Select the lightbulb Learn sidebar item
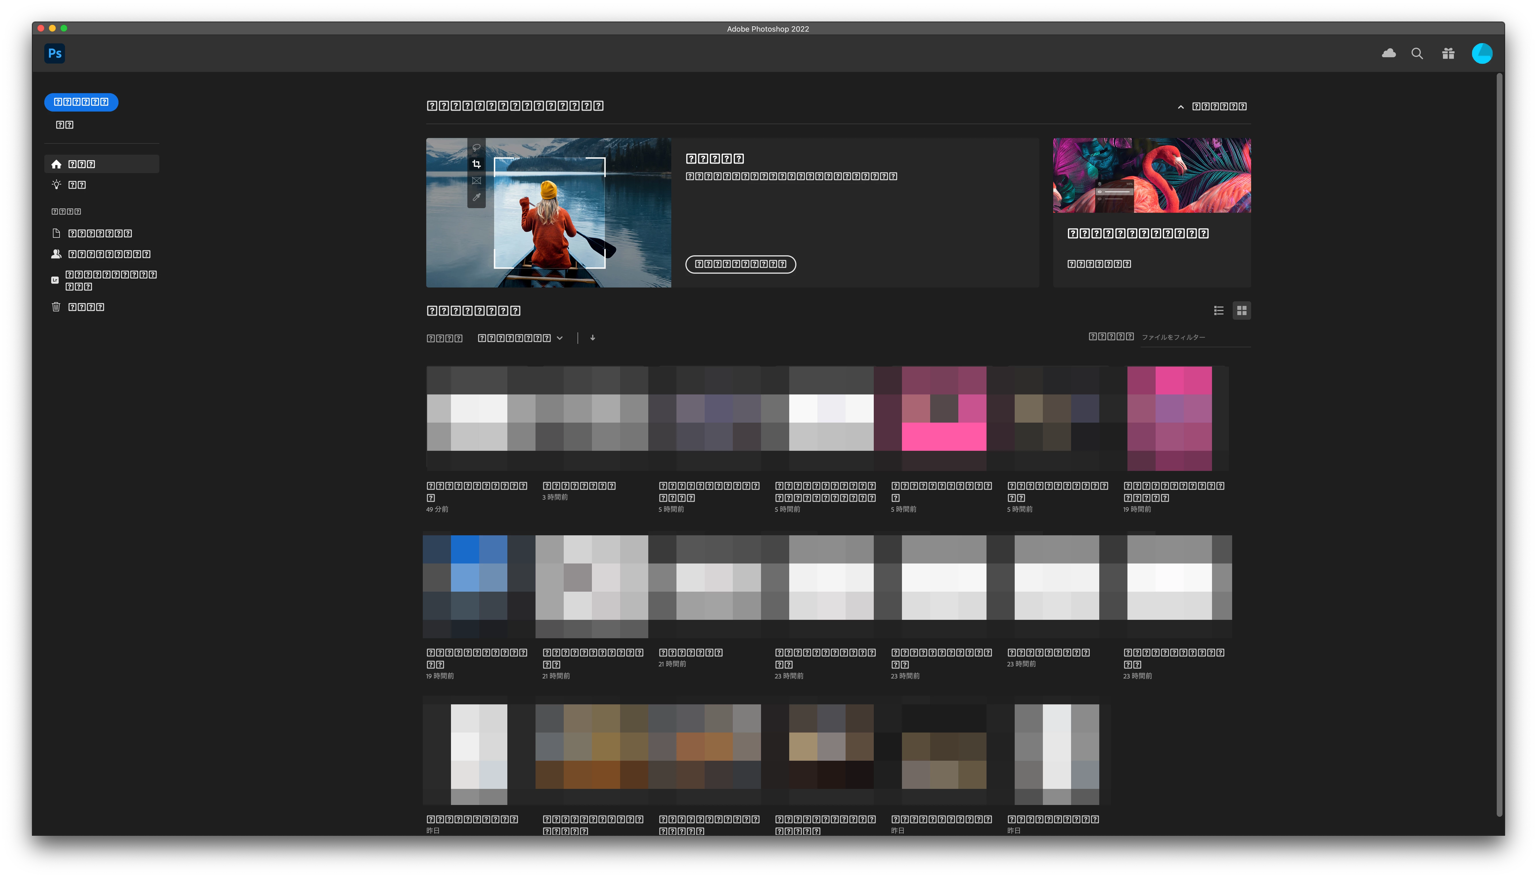1537x878 pixels. coord(76,185)
